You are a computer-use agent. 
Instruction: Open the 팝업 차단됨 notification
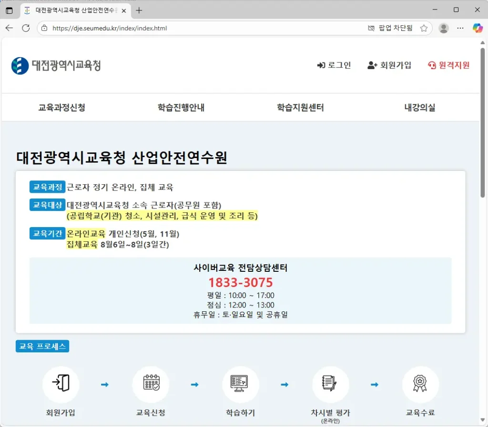click(390, 28)
